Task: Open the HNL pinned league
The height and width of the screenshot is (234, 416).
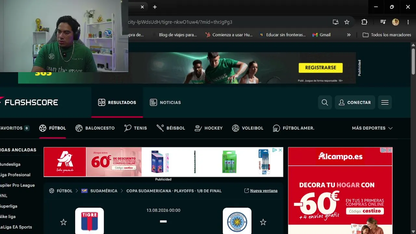Action: click(x=4, y=196)
